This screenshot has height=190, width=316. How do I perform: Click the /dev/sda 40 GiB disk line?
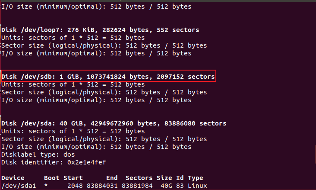(x=114, y=123)
